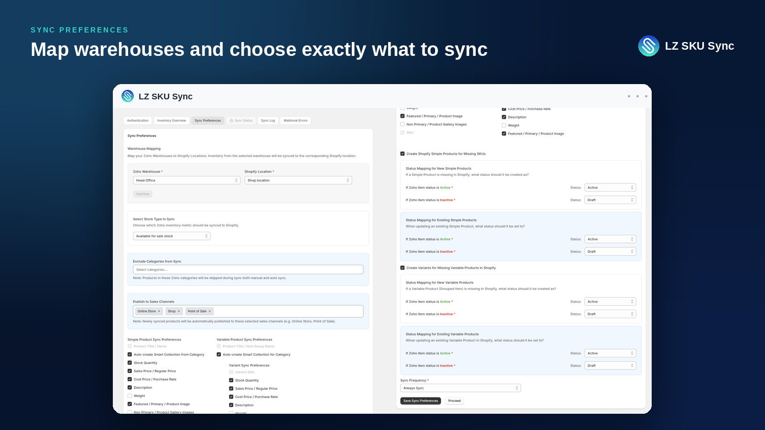Screen dimensions: 765x430
Task: Open Active-status dropdown under Existing Variable Products
Action: click(x=611, y=354)
